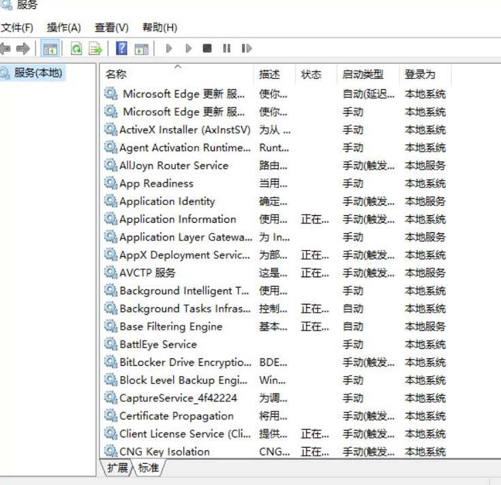Click the first Start Service play icon

(169, 48)
